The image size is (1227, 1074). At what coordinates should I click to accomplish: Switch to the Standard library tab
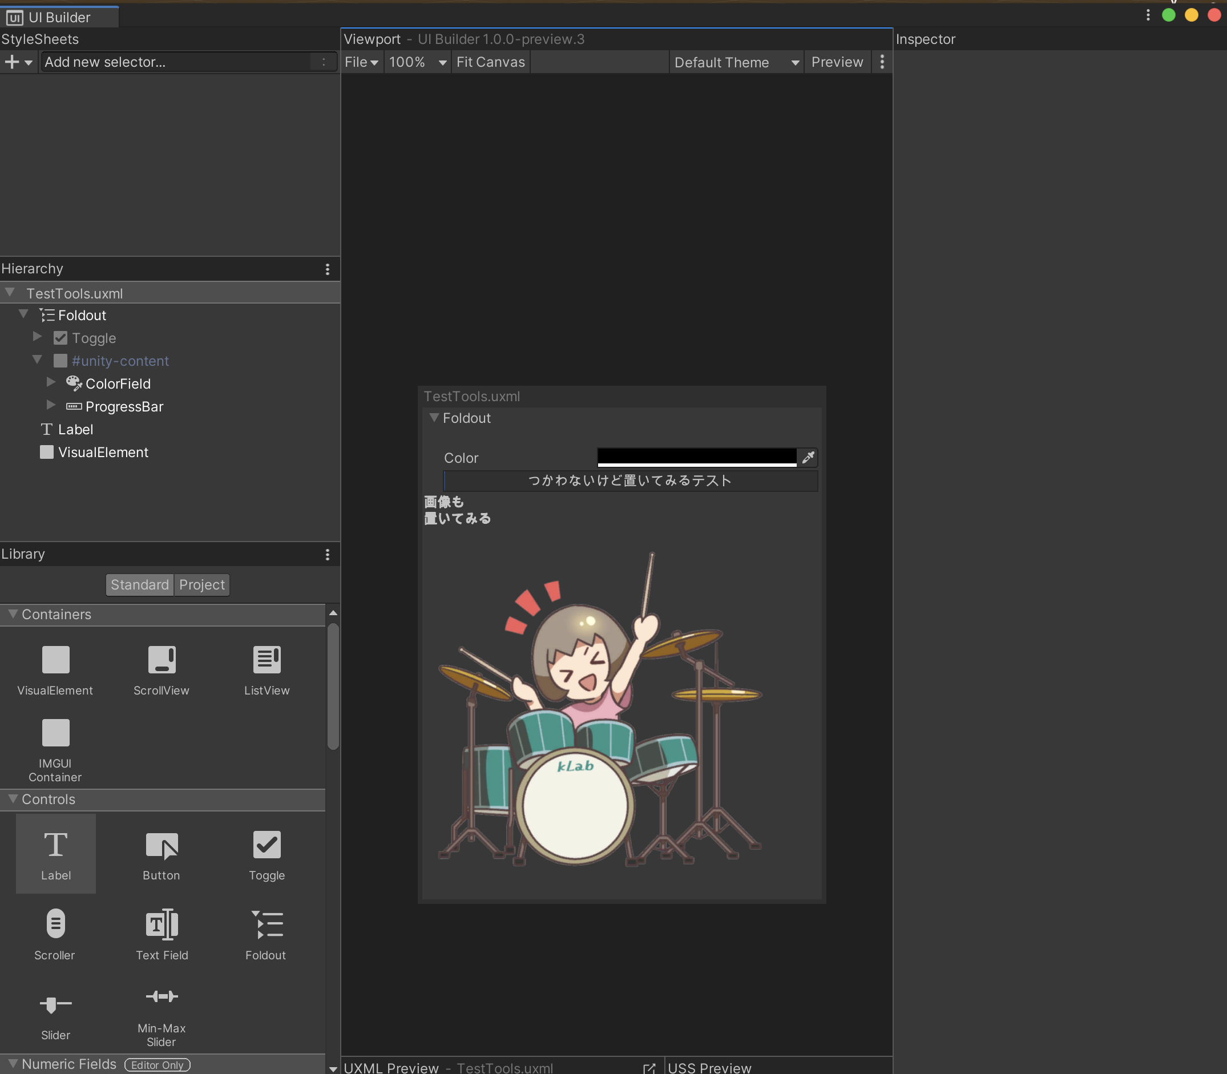point(140,585)
